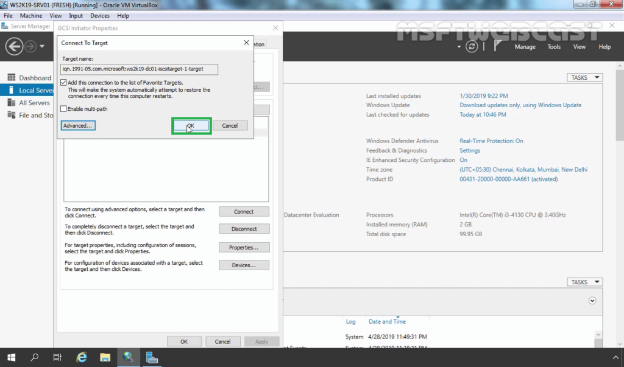
Task: Close the iSCSI Initiator Properties window
Action: pos(275,28)
